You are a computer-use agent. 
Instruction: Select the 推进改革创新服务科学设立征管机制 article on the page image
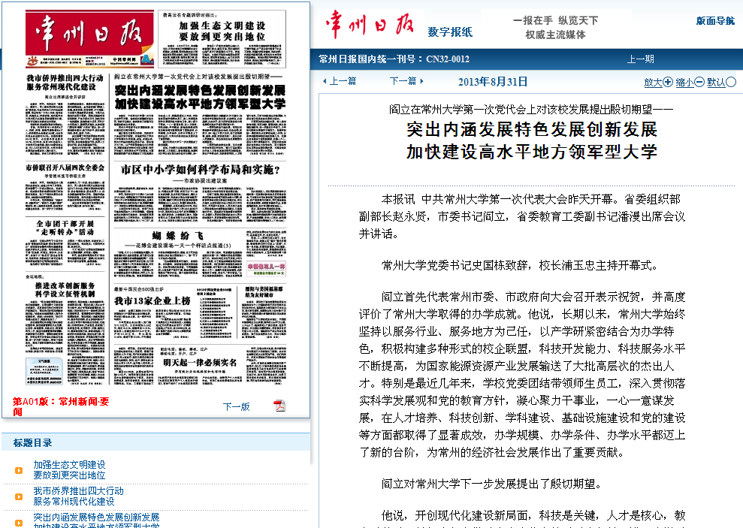point(65,328)
